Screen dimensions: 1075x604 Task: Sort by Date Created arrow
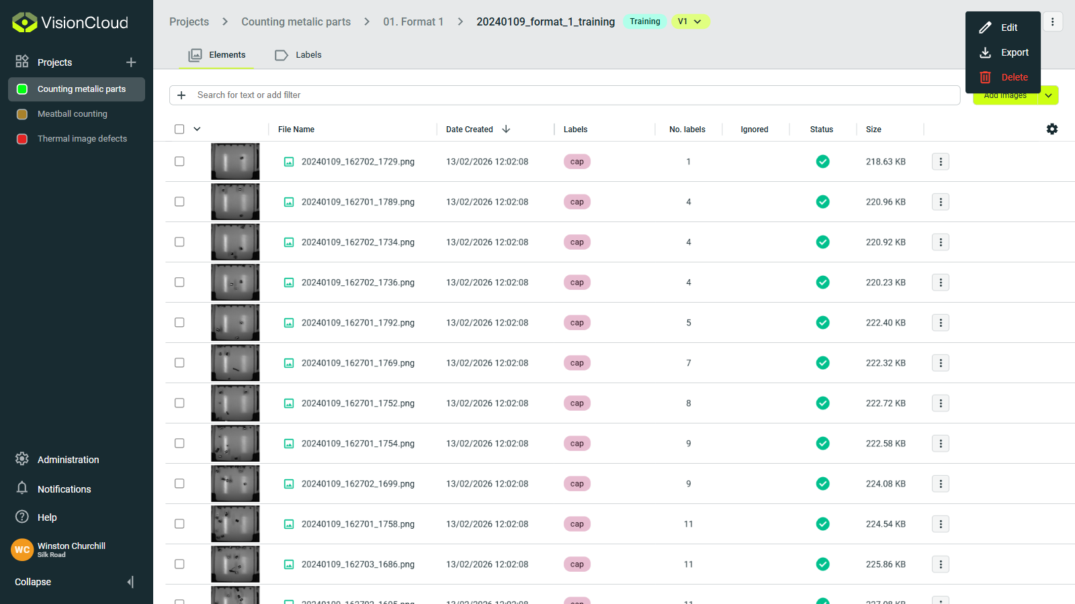click(x=506, y=129)
